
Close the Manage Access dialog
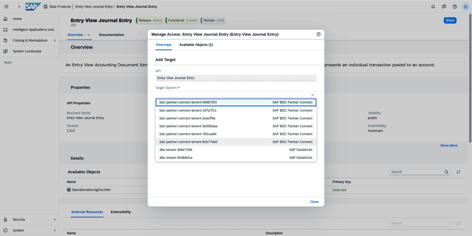(x=314, y=202)
